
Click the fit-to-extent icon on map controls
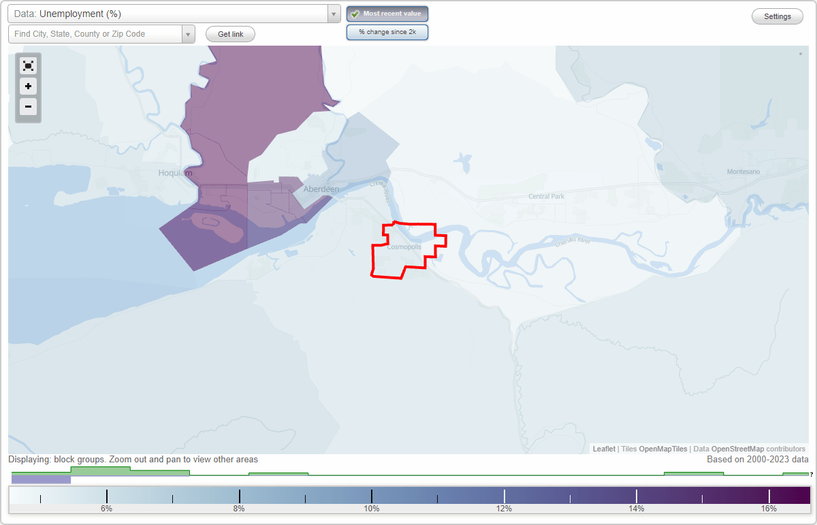tap(28, 65)
